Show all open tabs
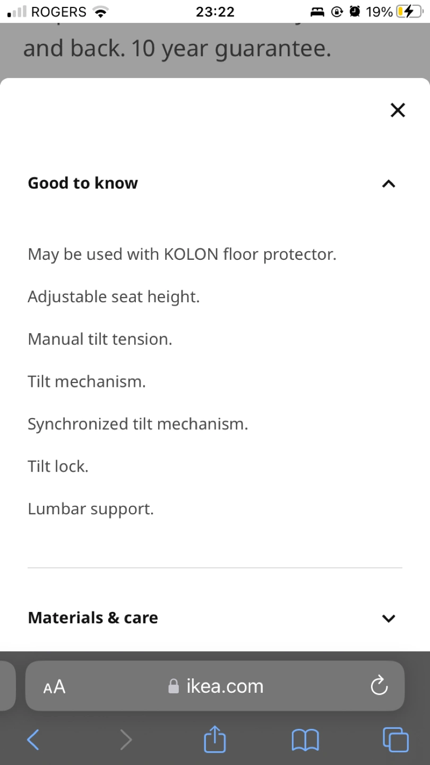Image resolution: width=430 pixels, height=765 pixels. click(395, 739)
